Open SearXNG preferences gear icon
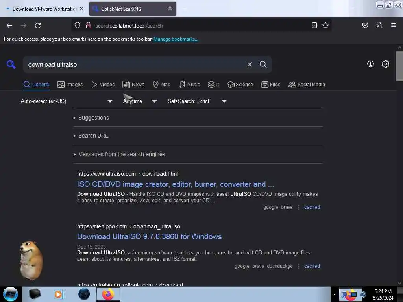Viewport: 403px width, 302px height. click(385, 64)
